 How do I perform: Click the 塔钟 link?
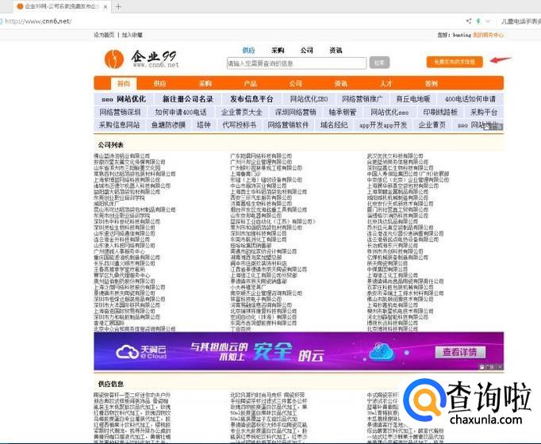pos(204,125)
